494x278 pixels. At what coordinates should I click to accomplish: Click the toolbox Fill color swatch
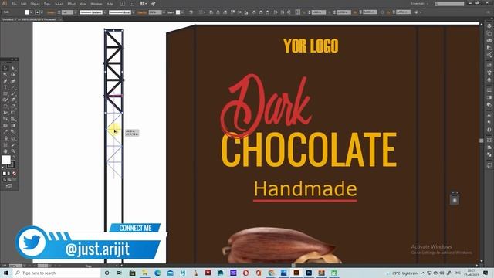point(6,160)
